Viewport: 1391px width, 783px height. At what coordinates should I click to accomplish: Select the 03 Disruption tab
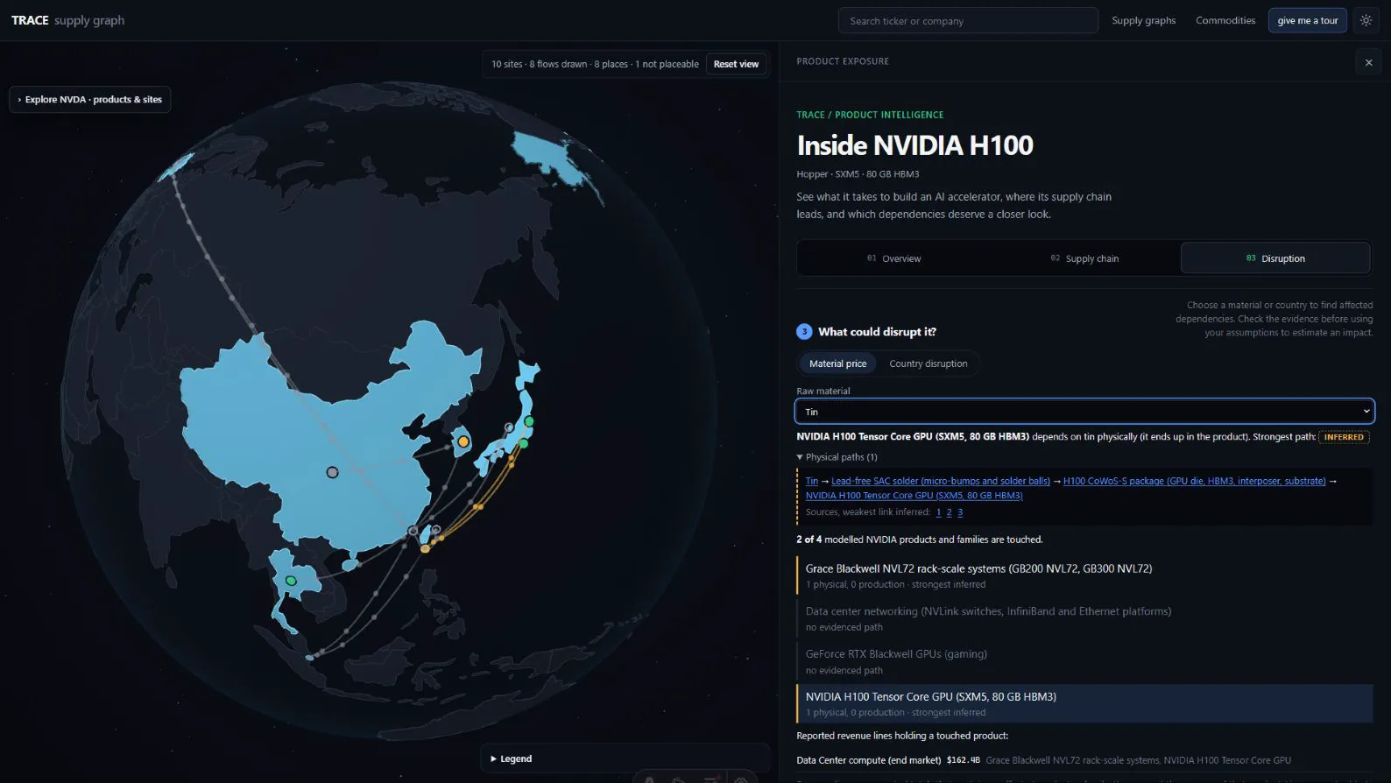click(1275, 258)
